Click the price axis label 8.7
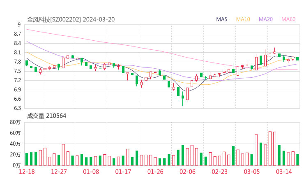 (17, 34)
